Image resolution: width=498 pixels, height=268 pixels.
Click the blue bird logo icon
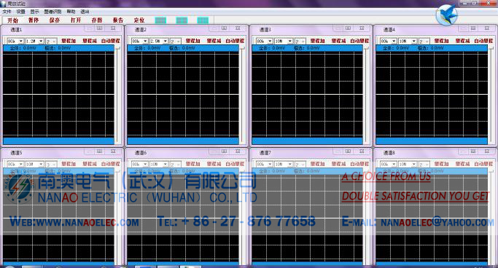click(446, 15)
